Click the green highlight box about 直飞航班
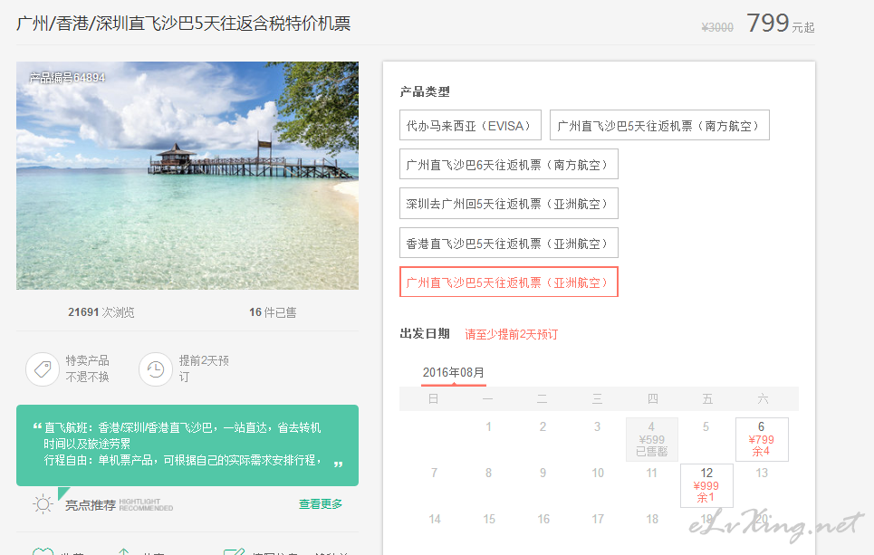This screenshot has width=874, height=555. 187,445
